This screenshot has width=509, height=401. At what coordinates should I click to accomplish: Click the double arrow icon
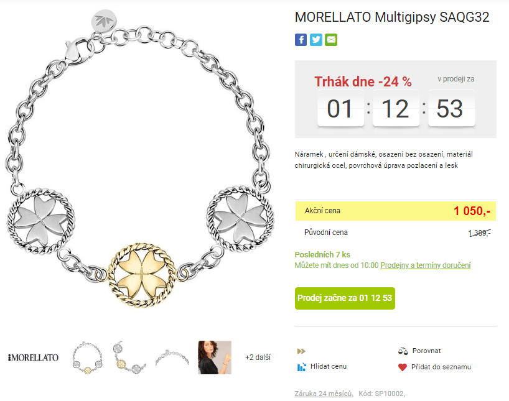tap(301, 351)
